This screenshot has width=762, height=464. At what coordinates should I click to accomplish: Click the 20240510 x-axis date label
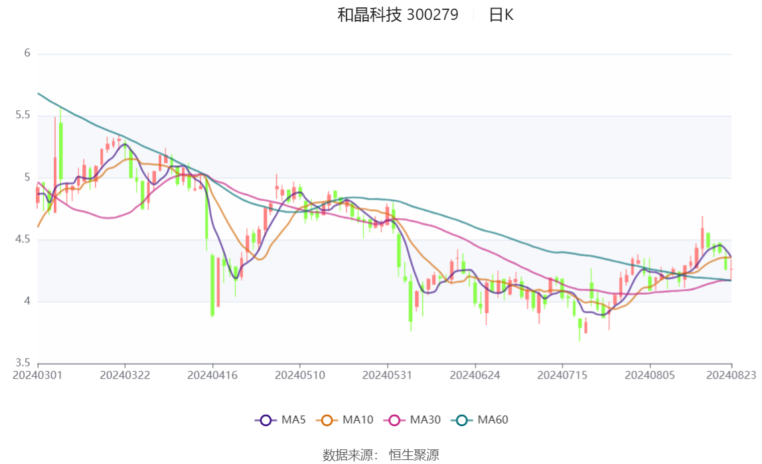tap(300, 375)
